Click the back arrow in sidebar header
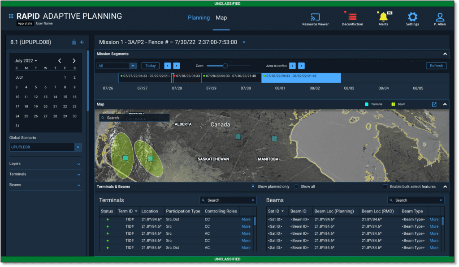The width and height of the screenshot is (459, 267). 82,42
